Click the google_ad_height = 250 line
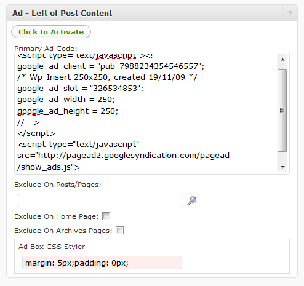 point(68,111)
